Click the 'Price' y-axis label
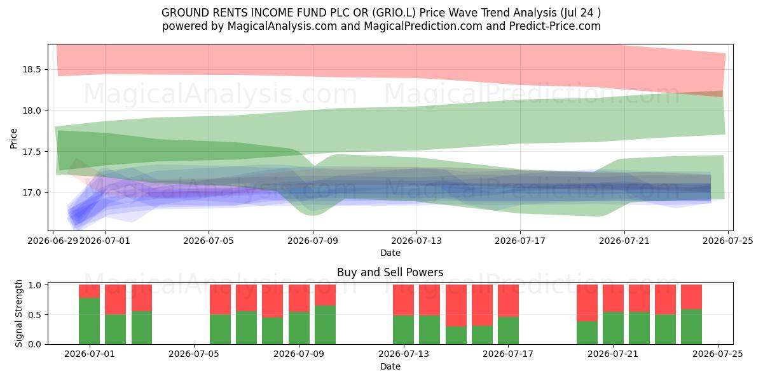The height and width of the screenshot is (381, 763). (x=13, y=138)
